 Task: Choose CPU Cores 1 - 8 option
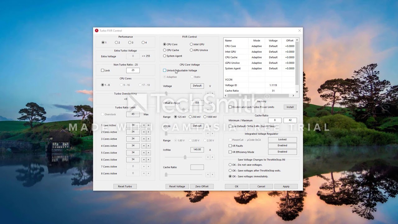[x=103, y=85]
